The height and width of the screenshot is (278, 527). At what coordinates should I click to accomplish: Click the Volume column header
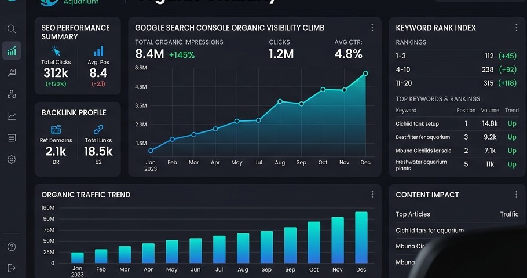pos(490,110)
